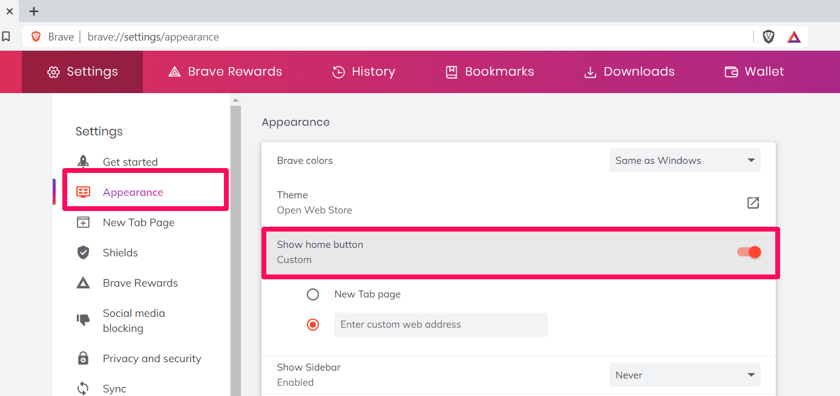The width and height of the screenshot is (840, 396).
Task: Click the triangle icon beside sidebar Brave Rewards
Action: (84, 283)
